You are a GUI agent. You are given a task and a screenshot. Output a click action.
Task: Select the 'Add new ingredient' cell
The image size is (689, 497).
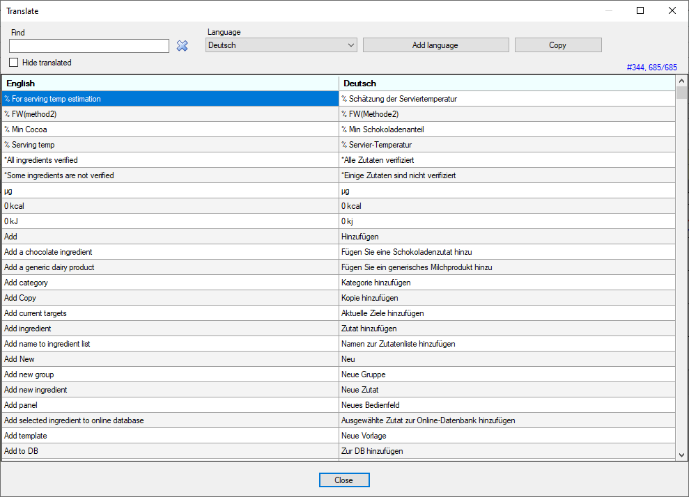pyautogui.click(x=171, y=390)
